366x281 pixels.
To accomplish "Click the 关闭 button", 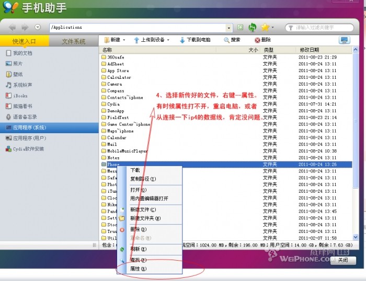I will click(x=343, y=260).
